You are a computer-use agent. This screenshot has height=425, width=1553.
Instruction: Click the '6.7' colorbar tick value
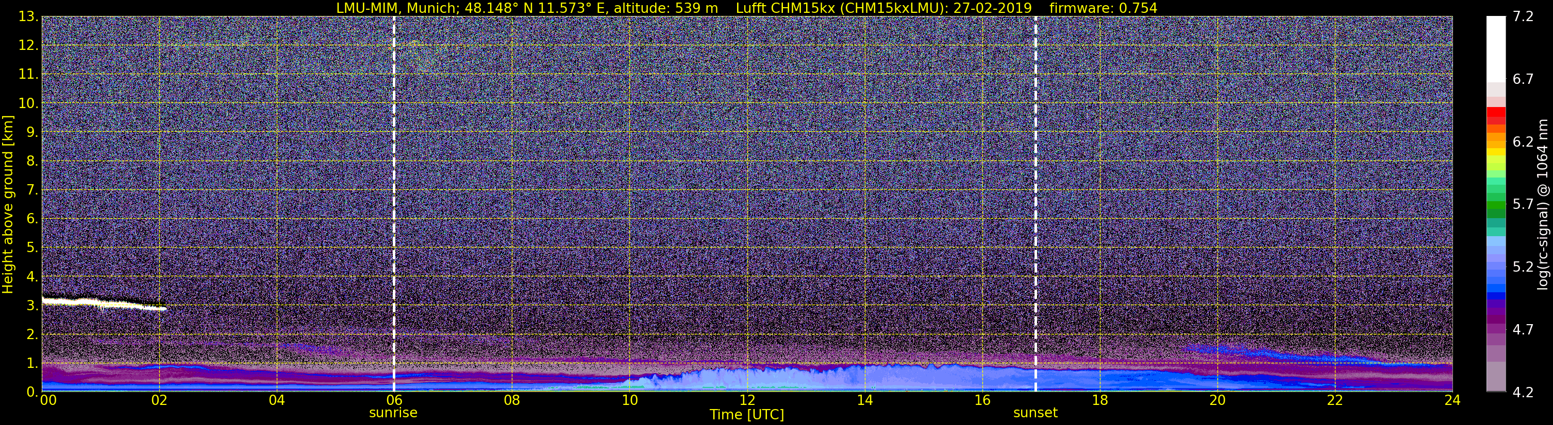click(1523, 79)
